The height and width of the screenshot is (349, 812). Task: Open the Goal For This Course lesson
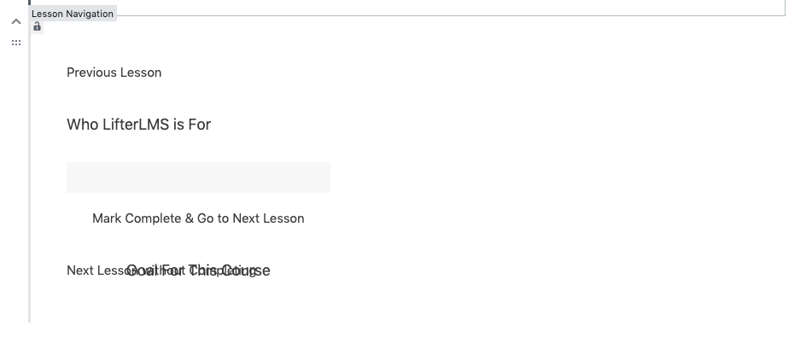[198, 270]
